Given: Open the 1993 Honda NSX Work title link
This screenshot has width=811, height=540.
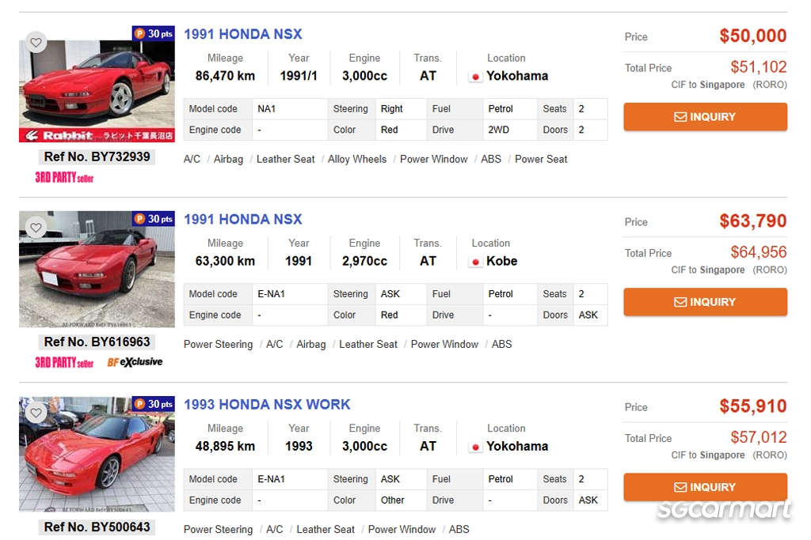Looking at the screenshot, I should click(266, 404).
